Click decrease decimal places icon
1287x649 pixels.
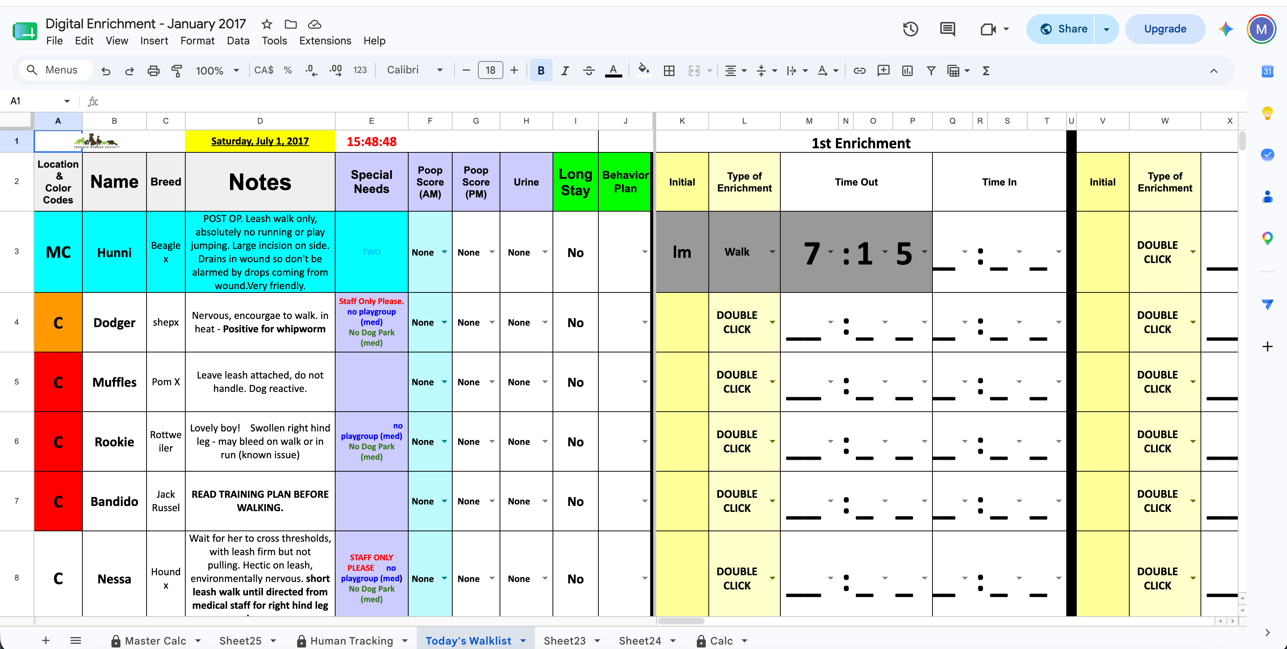tap(311, 71)
